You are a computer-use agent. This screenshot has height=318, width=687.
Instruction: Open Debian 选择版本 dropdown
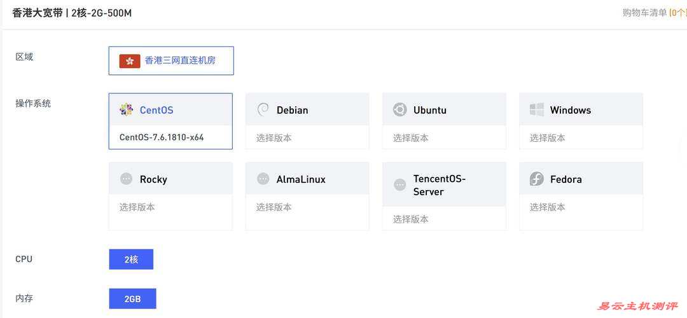coord(307,137)
